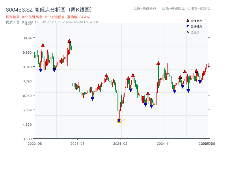Click the 浅色-过滤点 header label
Screen dimensions: 231x173
click(200, 8)
